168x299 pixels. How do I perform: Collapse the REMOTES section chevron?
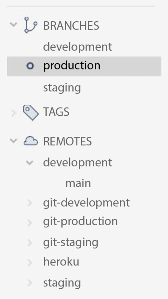pyautogui.click(x=13, y=141)
